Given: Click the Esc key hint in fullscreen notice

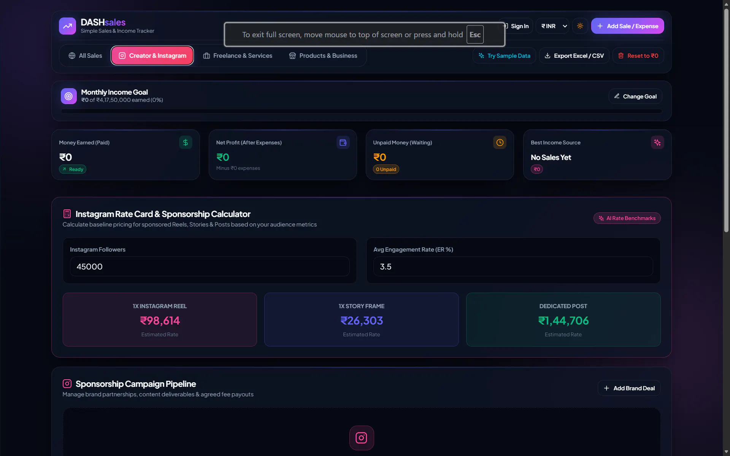Looking at the screenshot, I should (475, 35).
